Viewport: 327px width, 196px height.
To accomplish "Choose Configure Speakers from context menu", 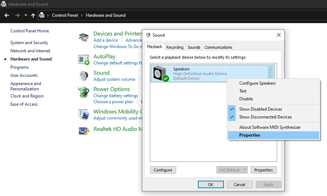I will (274, 83).
